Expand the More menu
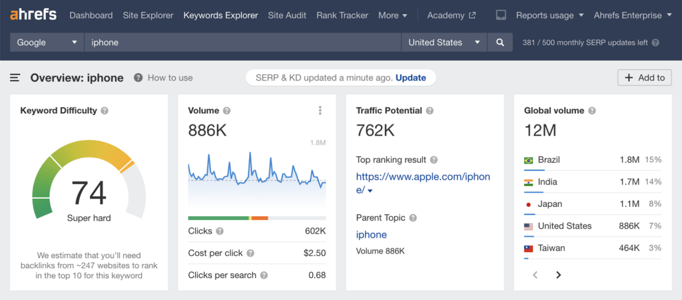The image size is (682, 300). click(393, 15)
